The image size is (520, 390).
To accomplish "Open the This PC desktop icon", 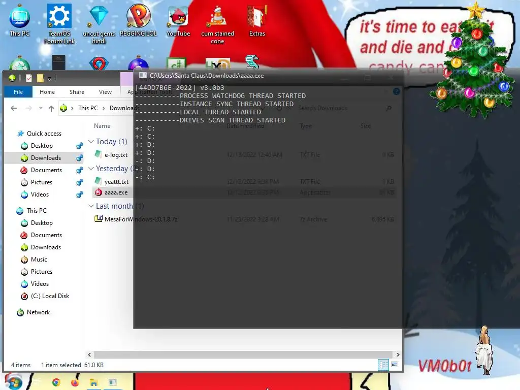I will tap(20, 20).
